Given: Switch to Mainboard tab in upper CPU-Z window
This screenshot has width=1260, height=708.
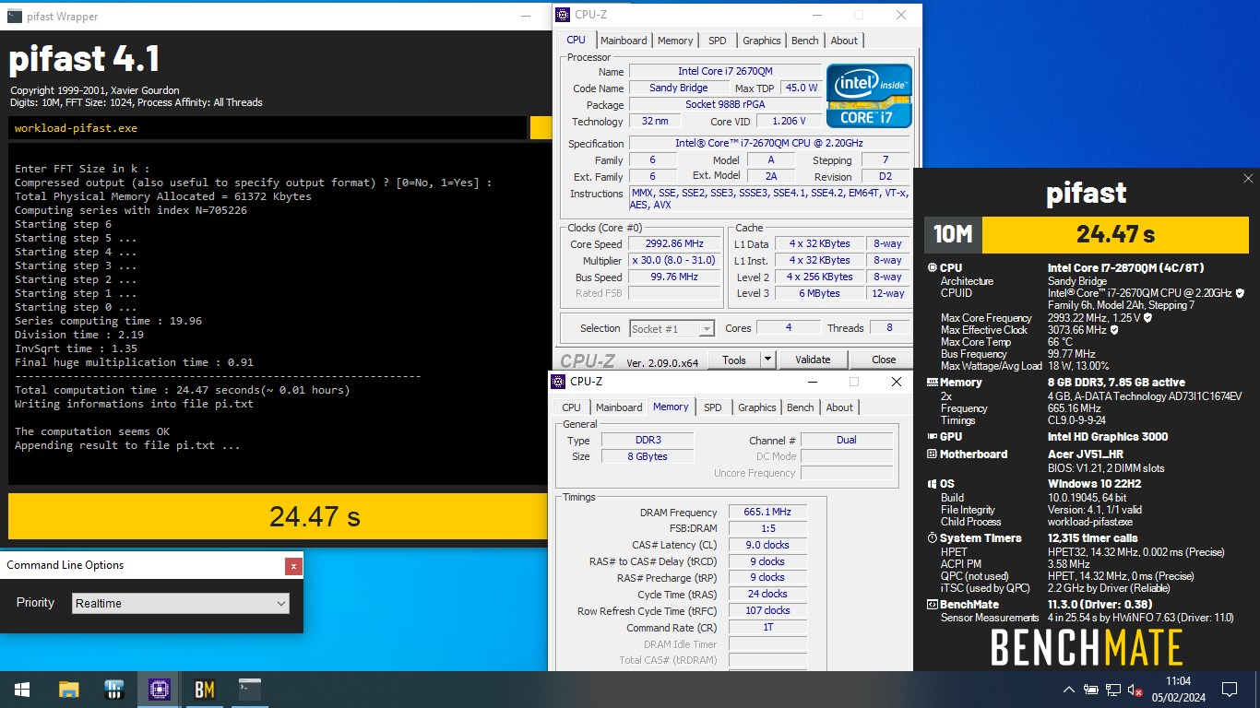Looking at the screenshot, I should point(624,41).
